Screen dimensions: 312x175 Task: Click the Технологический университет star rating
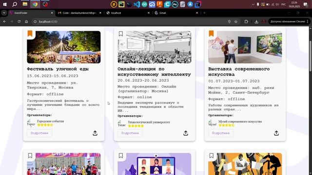coord(136,126)
